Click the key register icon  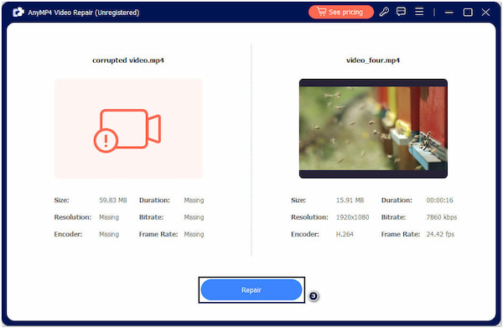coord(384,13)
